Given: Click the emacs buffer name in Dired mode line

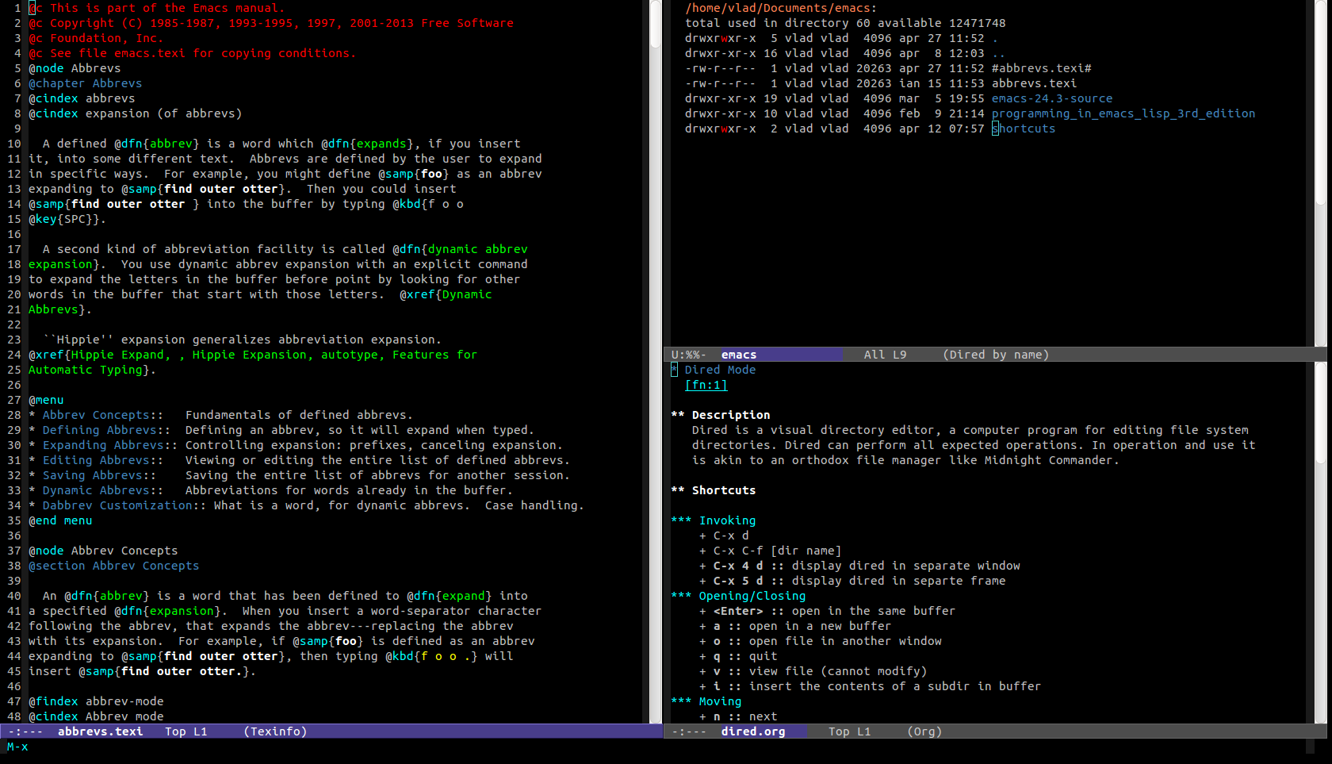Looking at the screenshot, I should click(739, 355).
